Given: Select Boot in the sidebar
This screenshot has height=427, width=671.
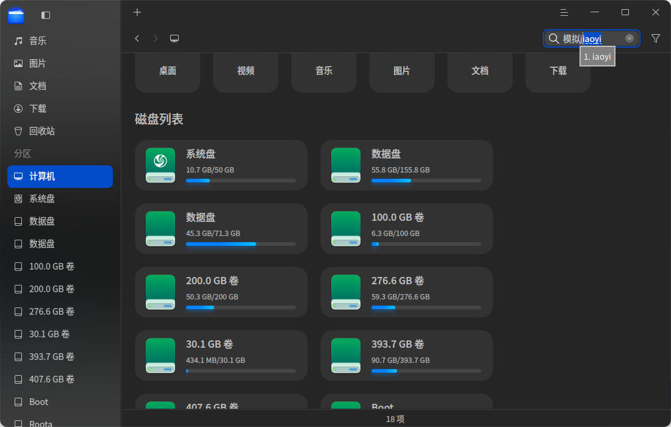Looking at the screenshot, I should click(60, 402).
